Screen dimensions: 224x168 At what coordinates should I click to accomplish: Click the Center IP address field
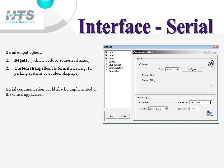[201, 102]
